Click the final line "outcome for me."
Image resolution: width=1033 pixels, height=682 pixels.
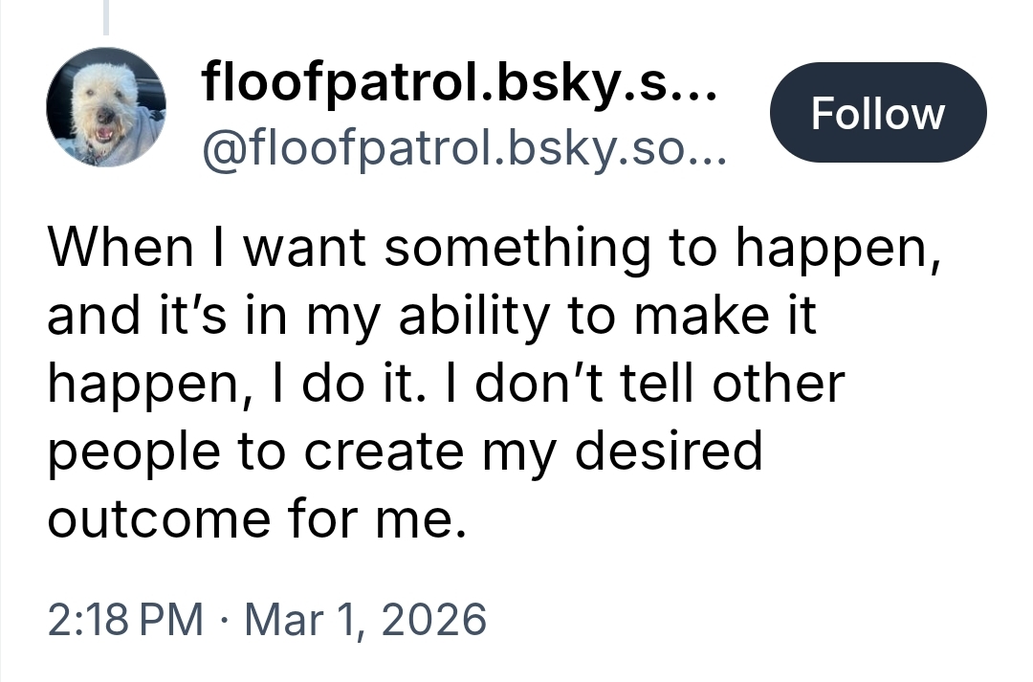[x=256, y=517]
